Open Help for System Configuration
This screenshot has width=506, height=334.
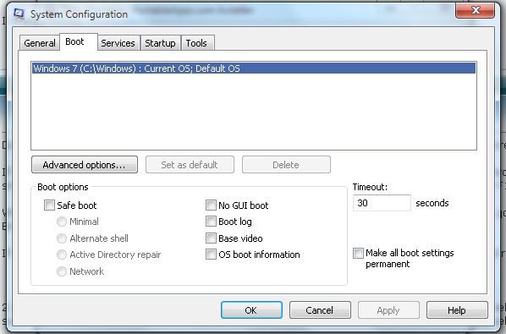tap(457, 310)
